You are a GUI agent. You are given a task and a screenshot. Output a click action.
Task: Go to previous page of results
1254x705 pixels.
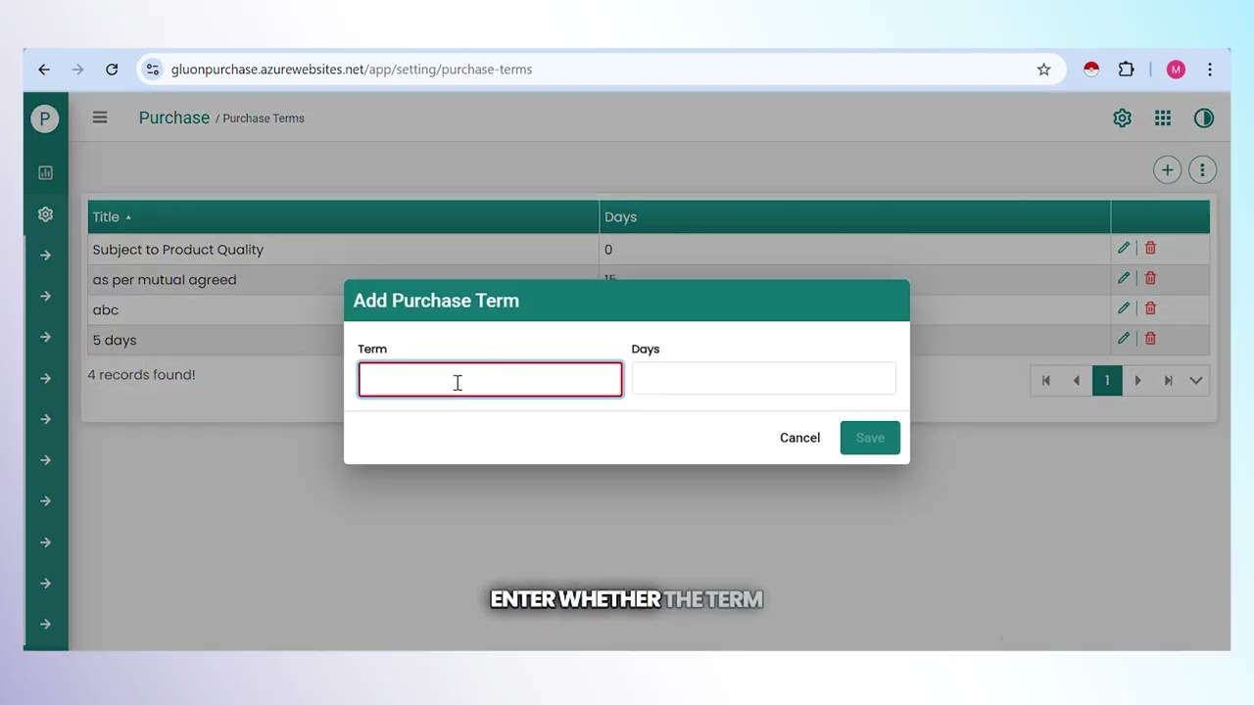1077,380
